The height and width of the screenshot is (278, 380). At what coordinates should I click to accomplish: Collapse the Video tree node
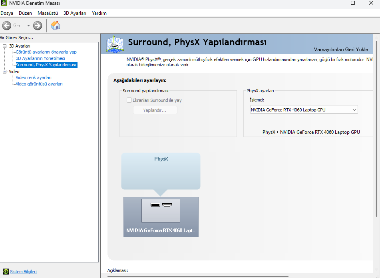[x=4, y=71]
